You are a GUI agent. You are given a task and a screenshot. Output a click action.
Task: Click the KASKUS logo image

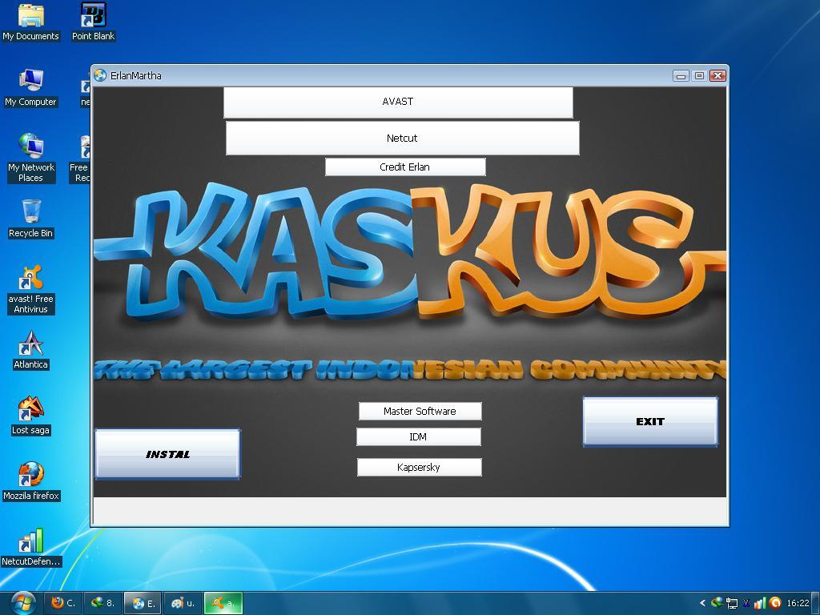coord(409,251)
